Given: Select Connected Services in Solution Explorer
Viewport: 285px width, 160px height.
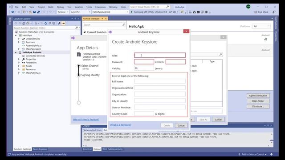Looking at the screenshot, I should coord(35,56).
